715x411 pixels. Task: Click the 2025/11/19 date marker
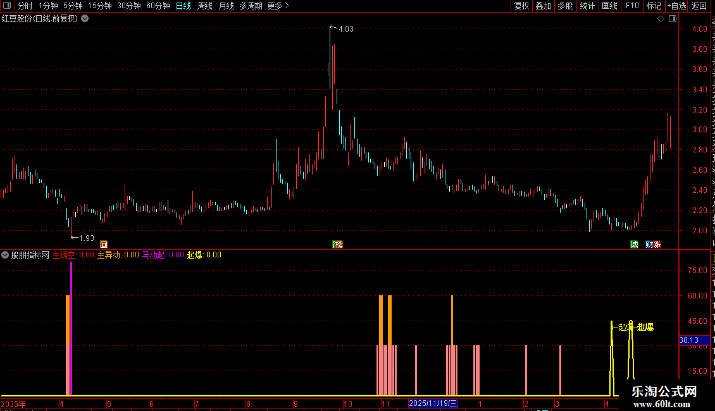pos(433,403)
